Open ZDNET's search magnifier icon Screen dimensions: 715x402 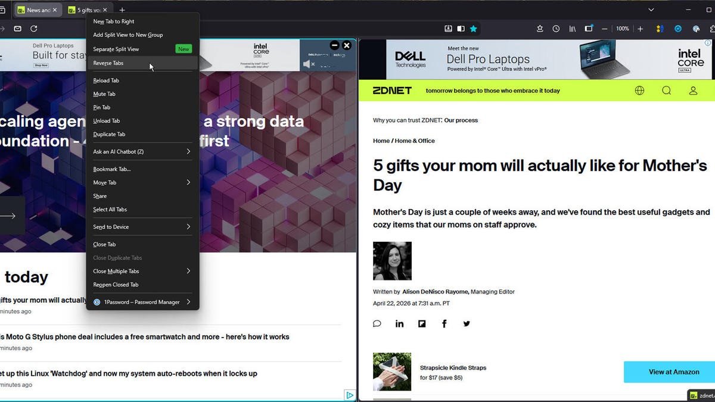666,91
